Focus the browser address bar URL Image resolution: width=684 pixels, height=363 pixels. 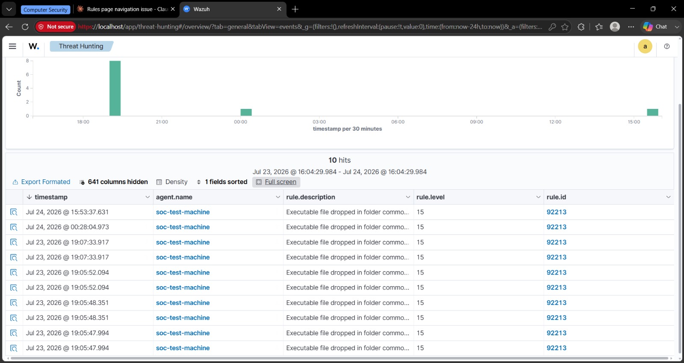coord(310,26)
